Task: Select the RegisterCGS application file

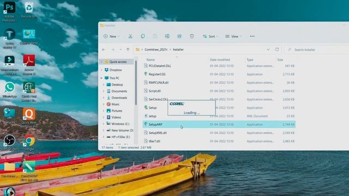Action: coord(219,74)
